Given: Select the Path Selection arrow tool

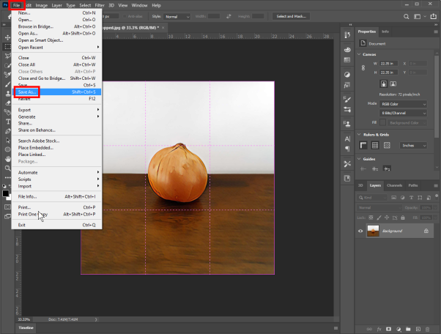Looking at the screenshot, I should coord(7,141).
